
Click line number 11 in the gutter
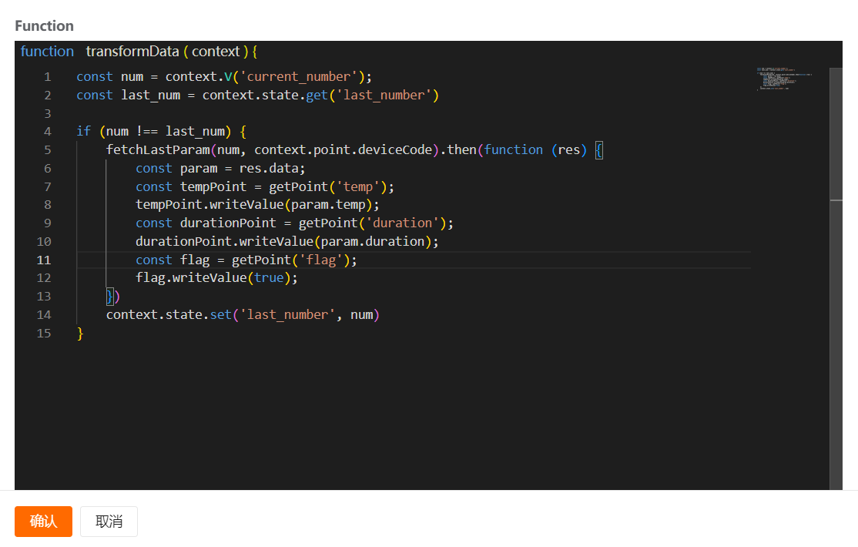[44, 260]
